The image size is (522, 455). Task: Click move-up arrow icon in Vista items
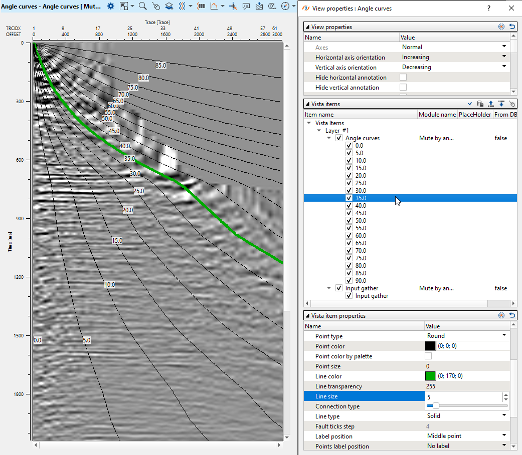(490, 104)
